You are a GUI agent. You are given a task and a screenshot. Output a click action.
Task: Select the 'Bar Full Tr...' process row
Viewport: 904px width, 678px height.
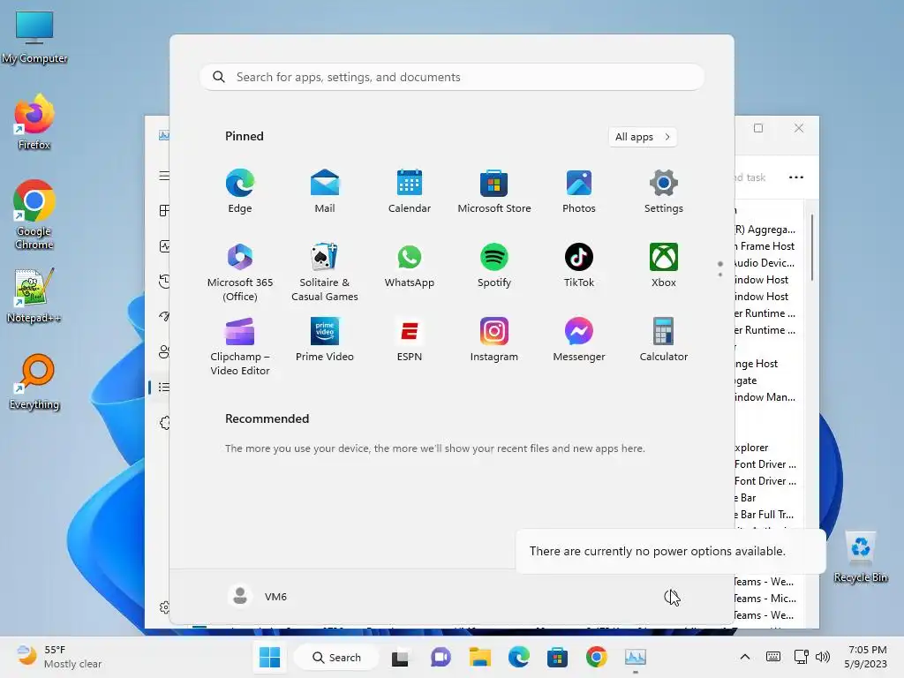pos(769,515)
